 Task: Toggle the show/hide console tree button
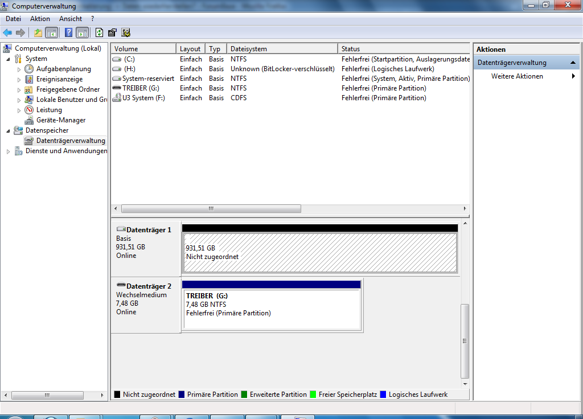tap(52, 32)
